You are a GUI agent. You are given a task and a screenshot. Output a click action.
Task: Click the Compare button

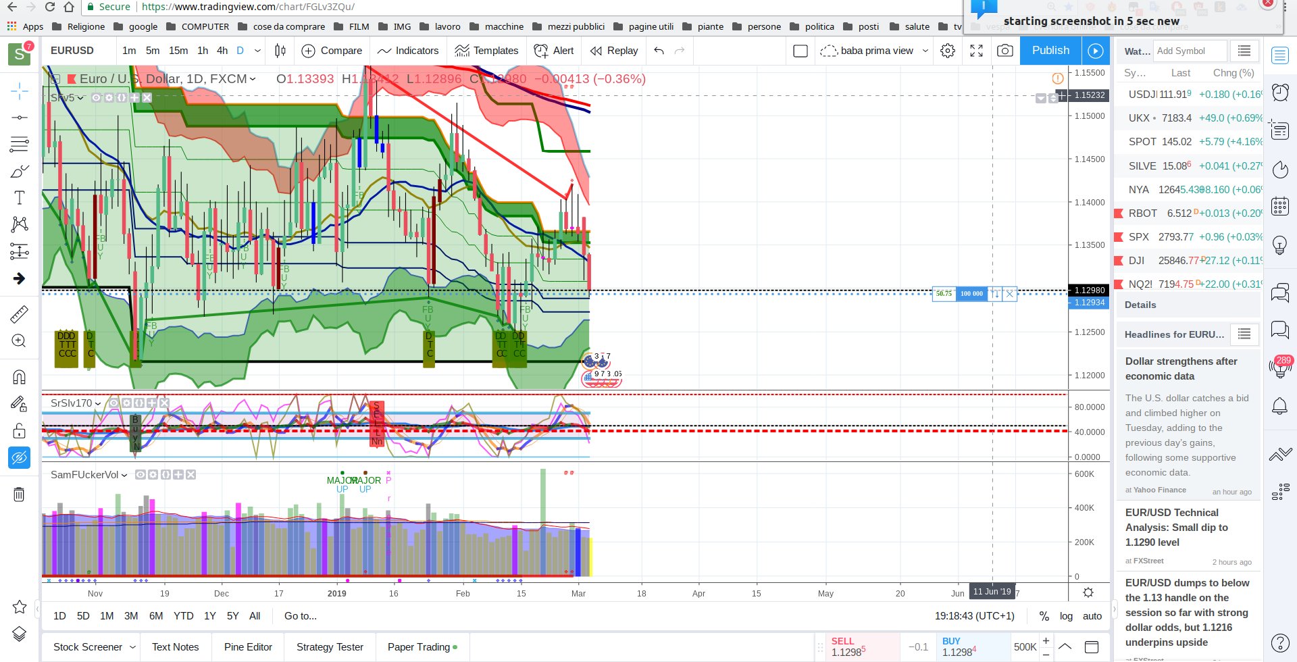pyautogui.click(x=332, y=51)
